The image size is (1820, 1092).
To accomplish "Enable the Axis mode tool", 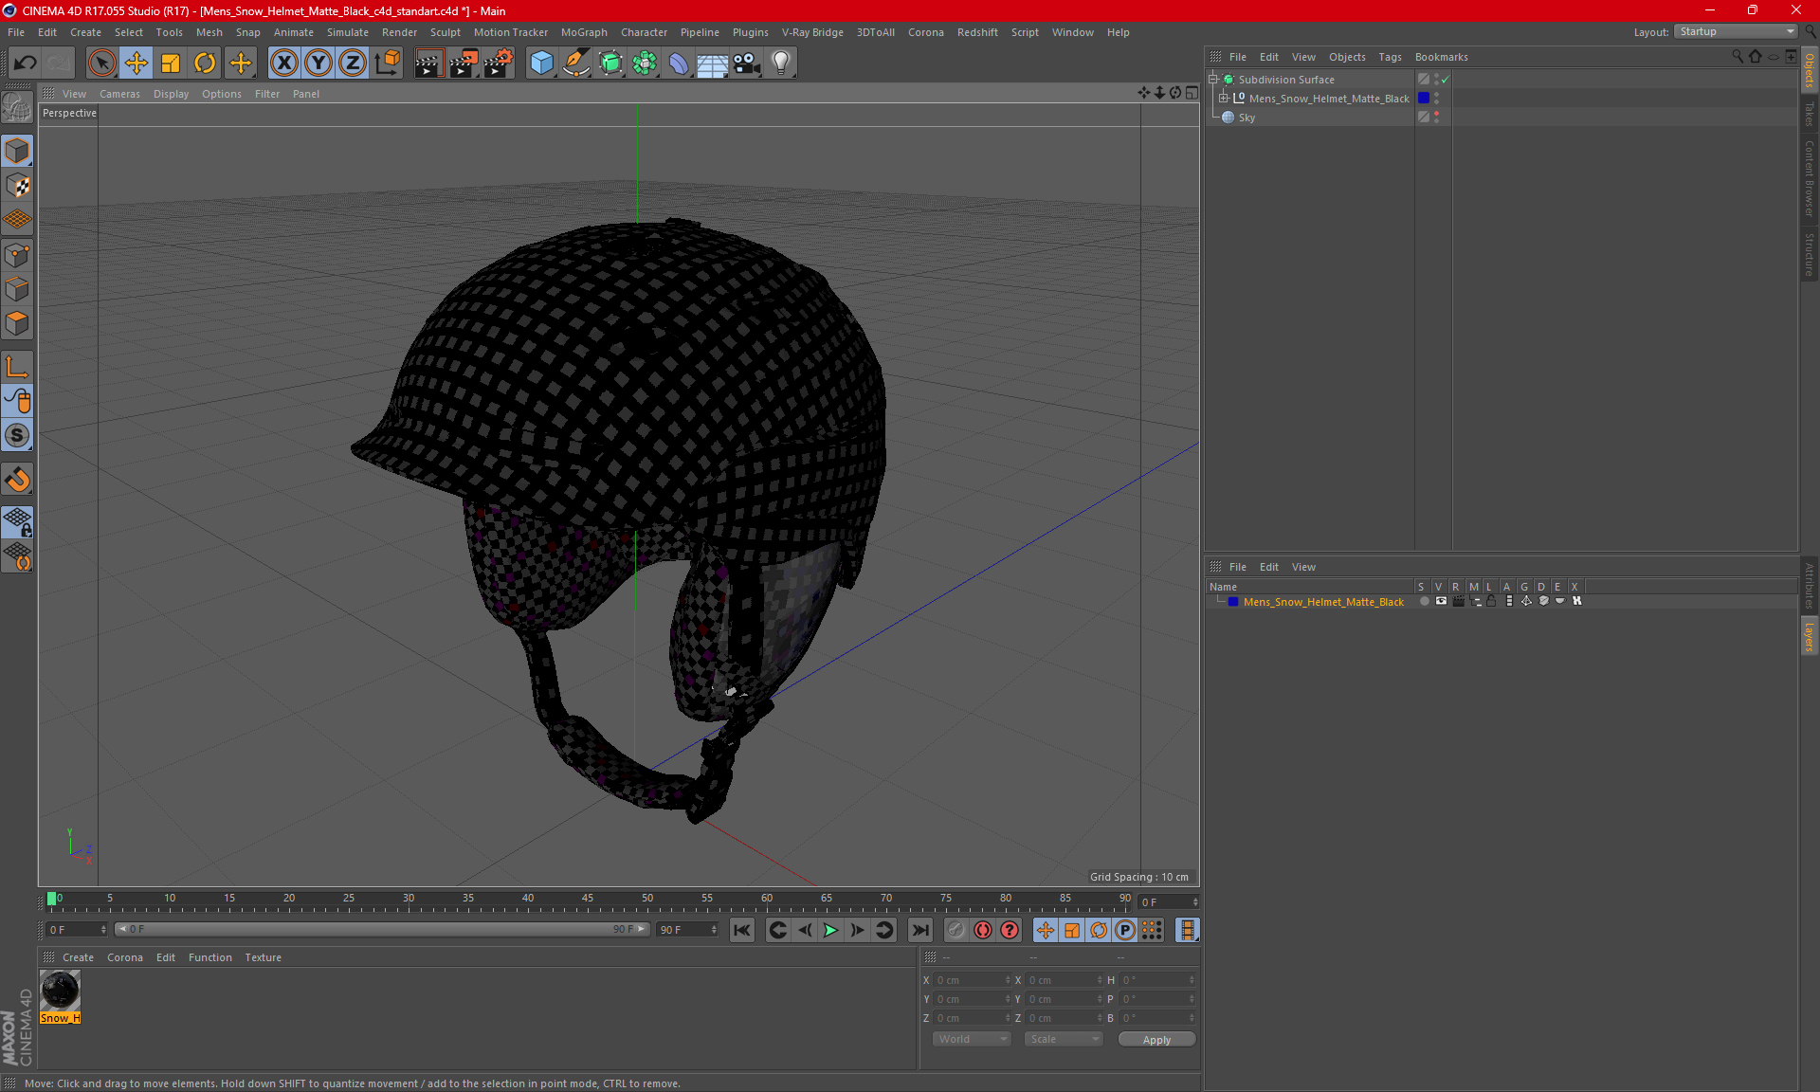I will coord(17,367).
